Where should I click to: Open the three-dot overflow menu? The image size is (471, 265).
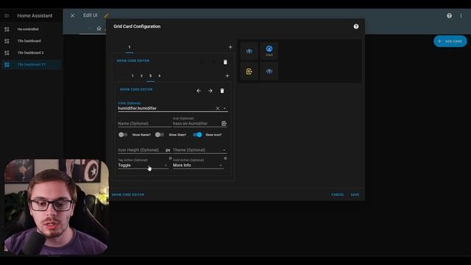(461, 15)
